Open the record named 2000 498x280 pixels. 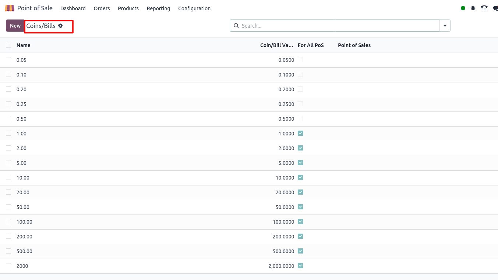tap(22, 266)
